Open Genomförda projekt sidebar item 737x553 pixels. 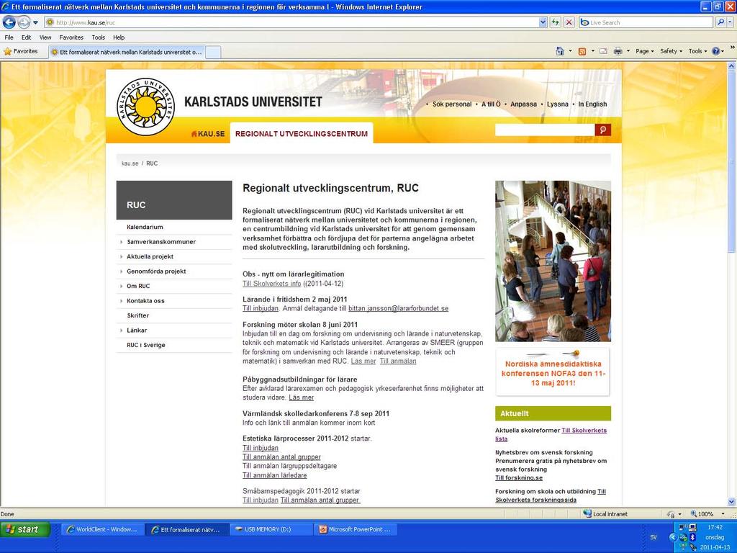[156, 271]
